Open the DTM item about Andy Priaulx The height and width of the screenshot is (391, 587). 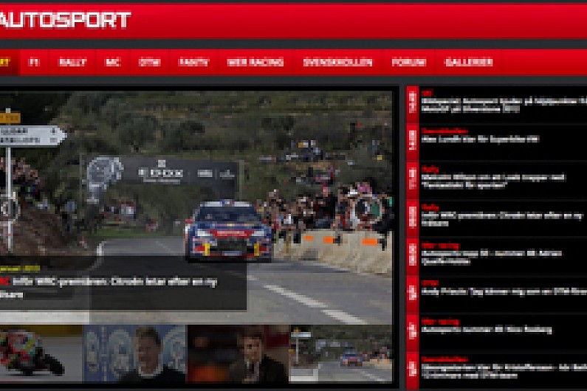(x=504, y=291)
